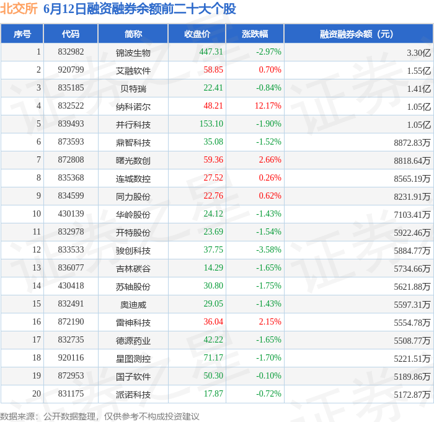Click closing price 71.17
Viewport: 434px width, 422px height.
213,358
